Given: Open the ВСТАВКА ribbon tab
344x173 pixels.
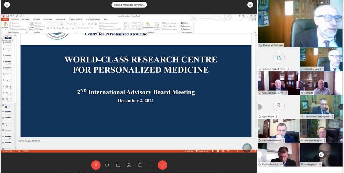Looking at the screenshot, I should click(x=26, y=19).
